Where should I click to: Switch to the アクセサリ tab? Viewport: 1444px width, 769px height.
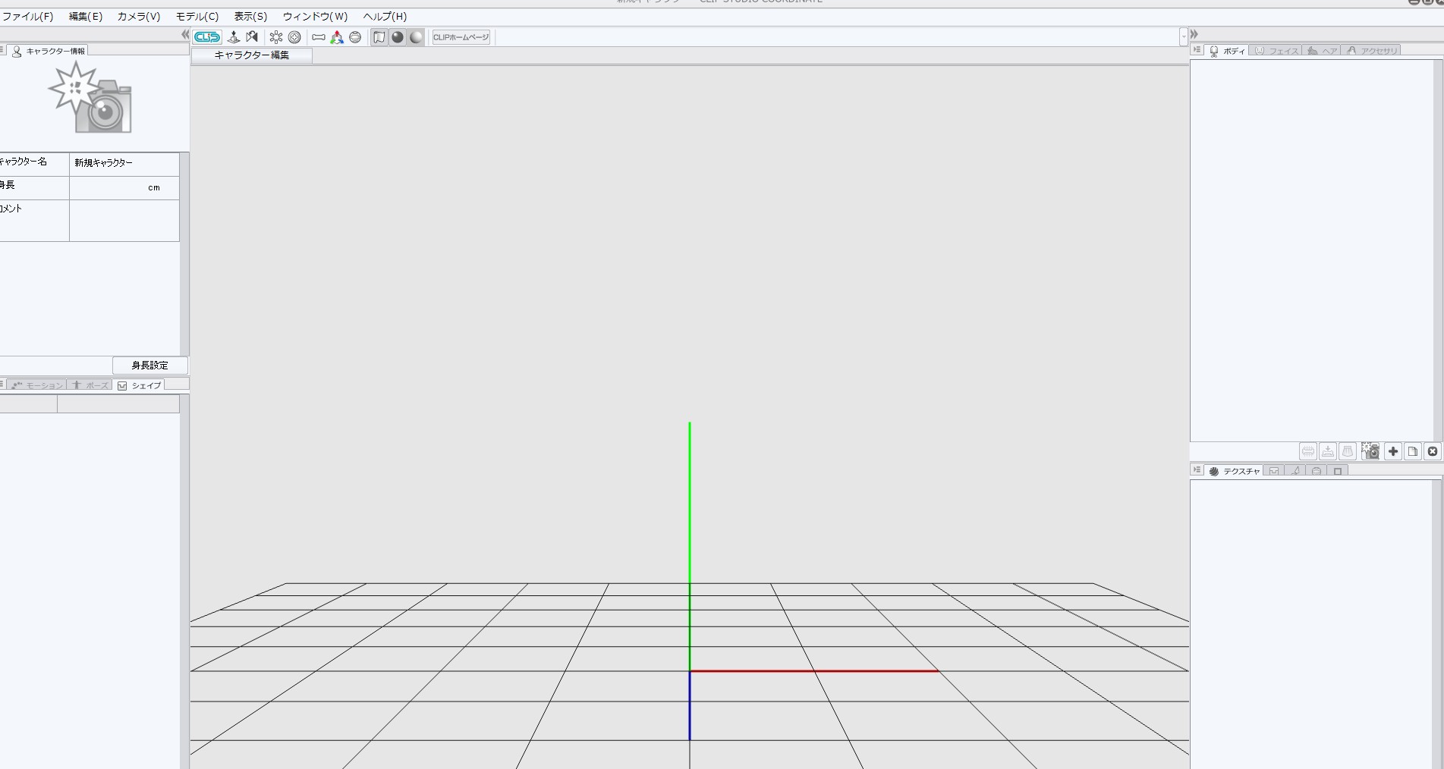[x=1372, y=51]
